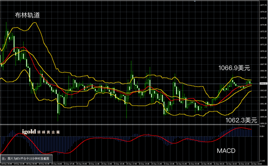Click the igold logo watermark
The image size is (268, 166).
click(29, 132)
